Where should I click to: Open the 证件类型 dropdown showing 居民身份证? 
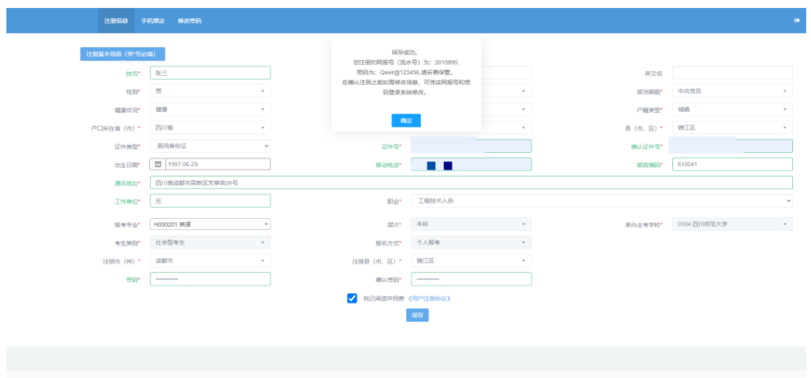click(209, 146)
